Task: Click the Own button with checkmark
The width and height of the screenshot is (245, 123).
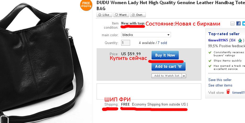Action: click(138, 15)
